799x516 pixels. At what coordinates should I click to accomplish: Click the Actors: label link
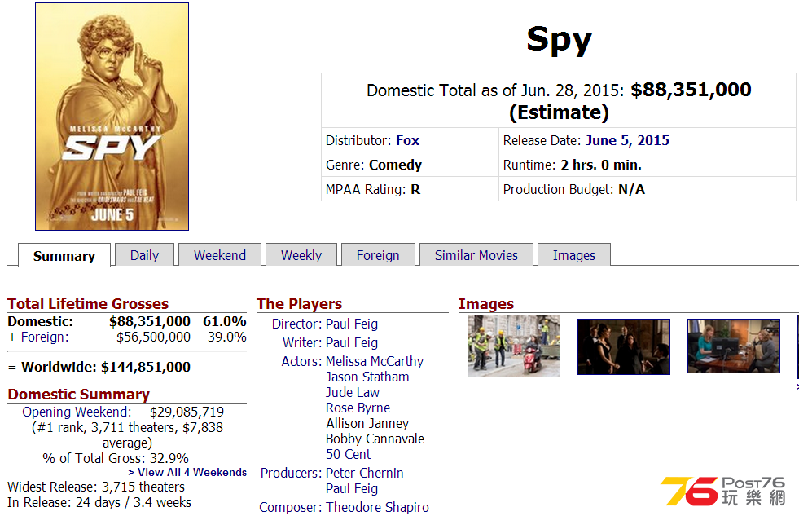301,361
